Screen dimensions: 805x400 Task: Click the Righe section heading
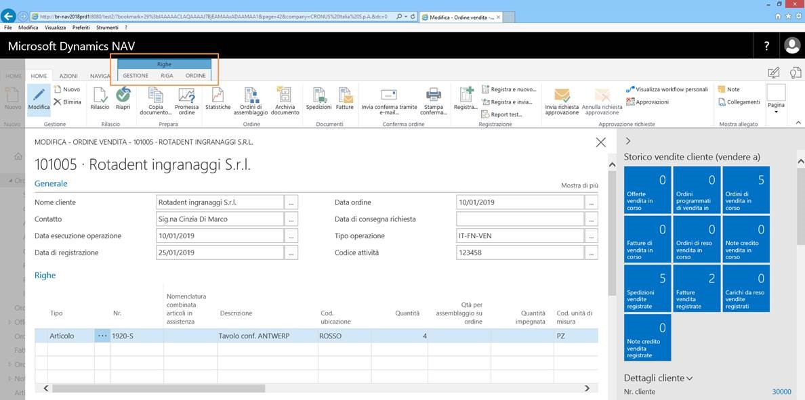pyautogui.click(x=45, y=275)
